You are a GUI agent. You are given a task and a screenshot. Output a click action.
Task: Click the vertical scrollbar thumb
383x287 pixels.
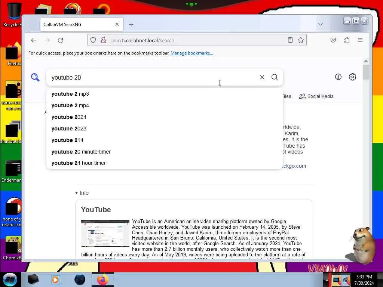point(366,72)
